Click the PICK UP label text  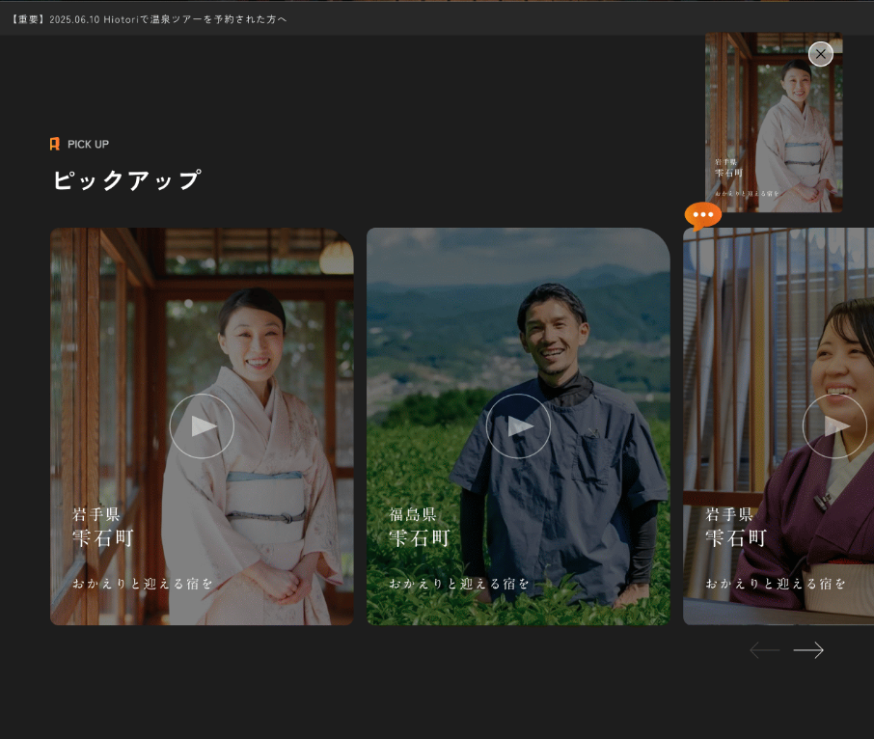coord(88,144)
